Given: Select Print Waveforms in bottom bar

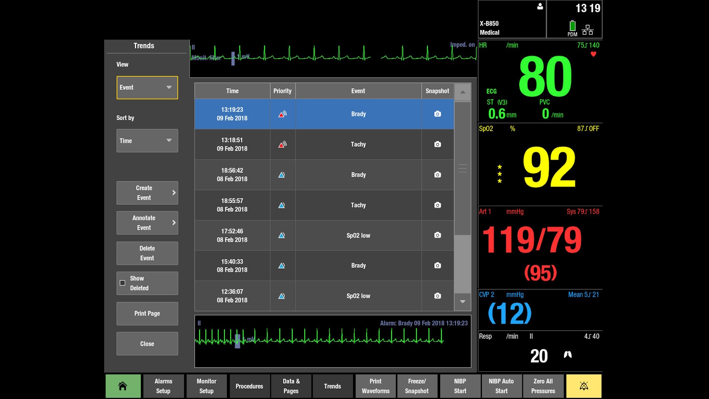Looking at the screenshot, I should [376, 386].
